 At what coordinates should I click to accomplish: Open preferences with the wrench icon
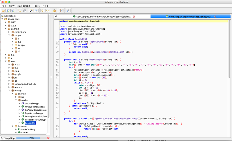[x=68, y=11]
